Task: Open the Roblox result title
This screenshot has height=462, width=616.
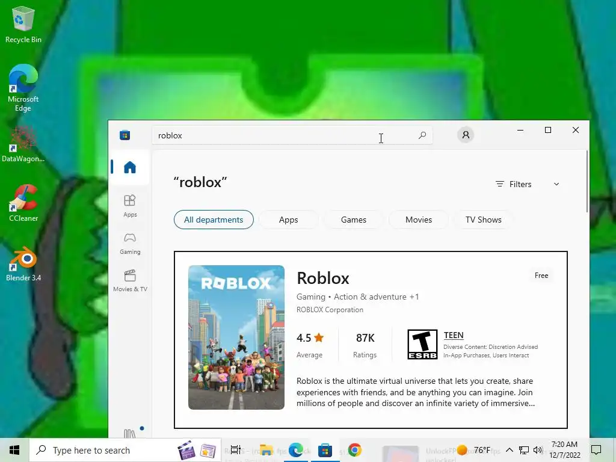Action: [323, 278]
